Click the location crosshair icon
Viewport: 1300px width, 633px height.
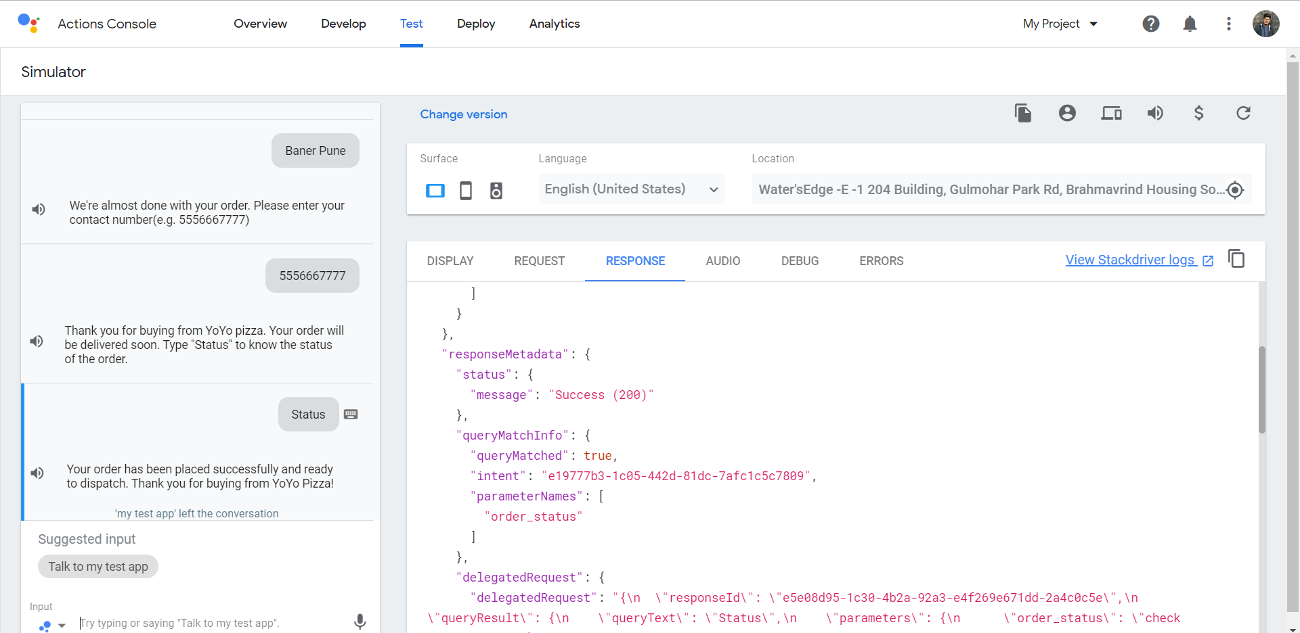1236,190
